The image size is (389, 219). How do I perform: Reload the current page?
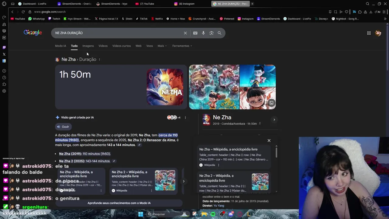click(x=23, y=12)
